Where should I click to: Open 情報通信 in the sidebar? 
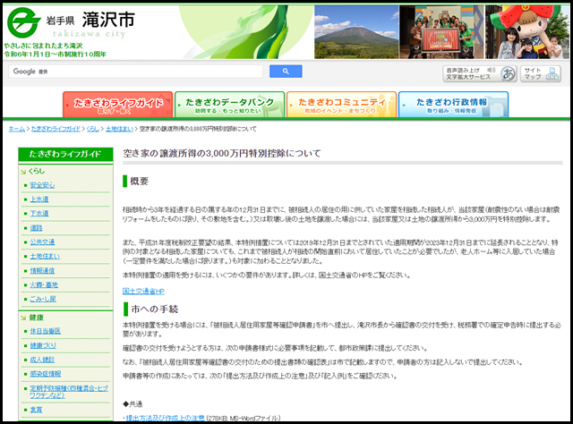(x=42, y=271)
